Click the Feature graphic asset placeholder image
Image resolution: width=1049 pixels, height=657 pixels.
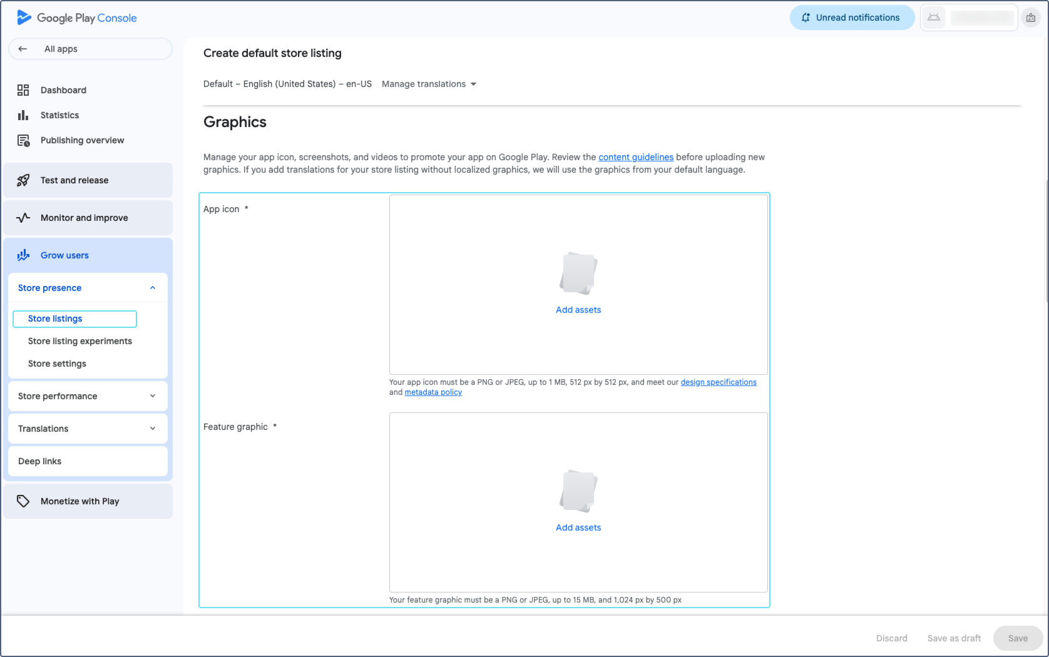pos(578,491)
